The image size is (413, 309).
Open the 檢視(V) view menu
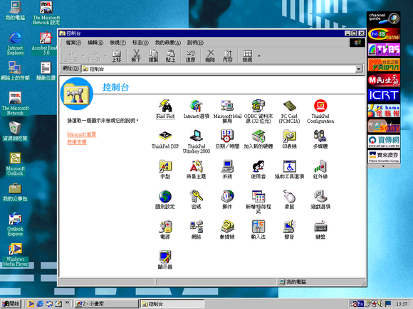click(117, 43)
